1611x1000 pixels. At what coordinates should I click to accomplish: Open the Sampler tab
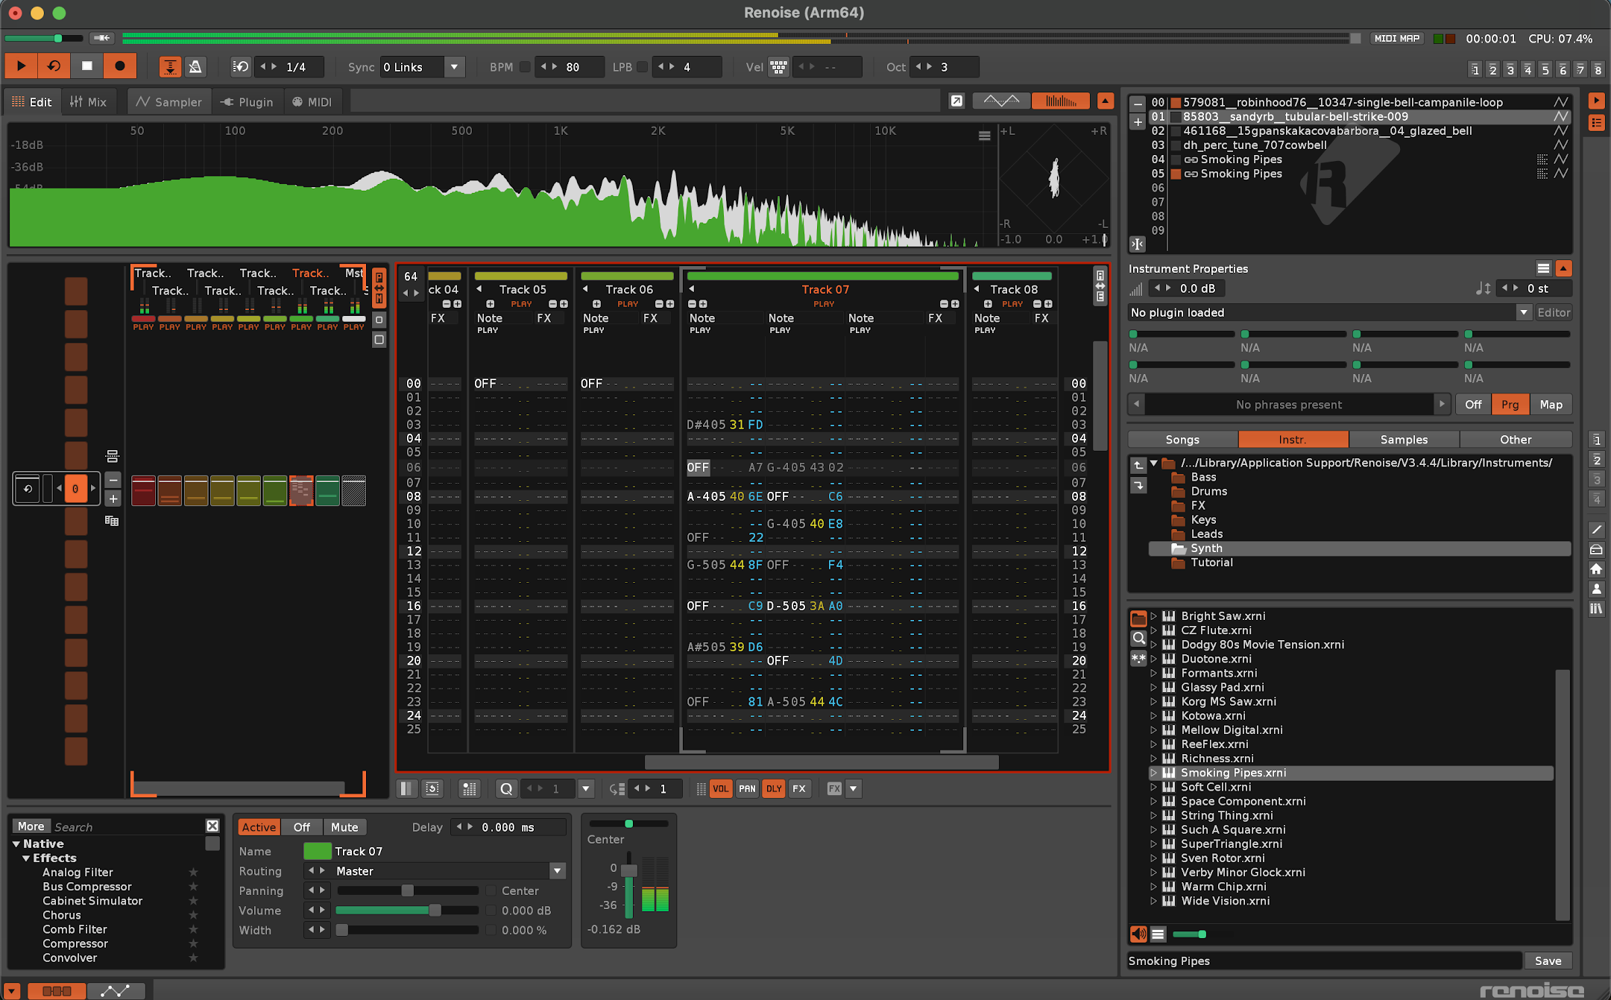169,102
